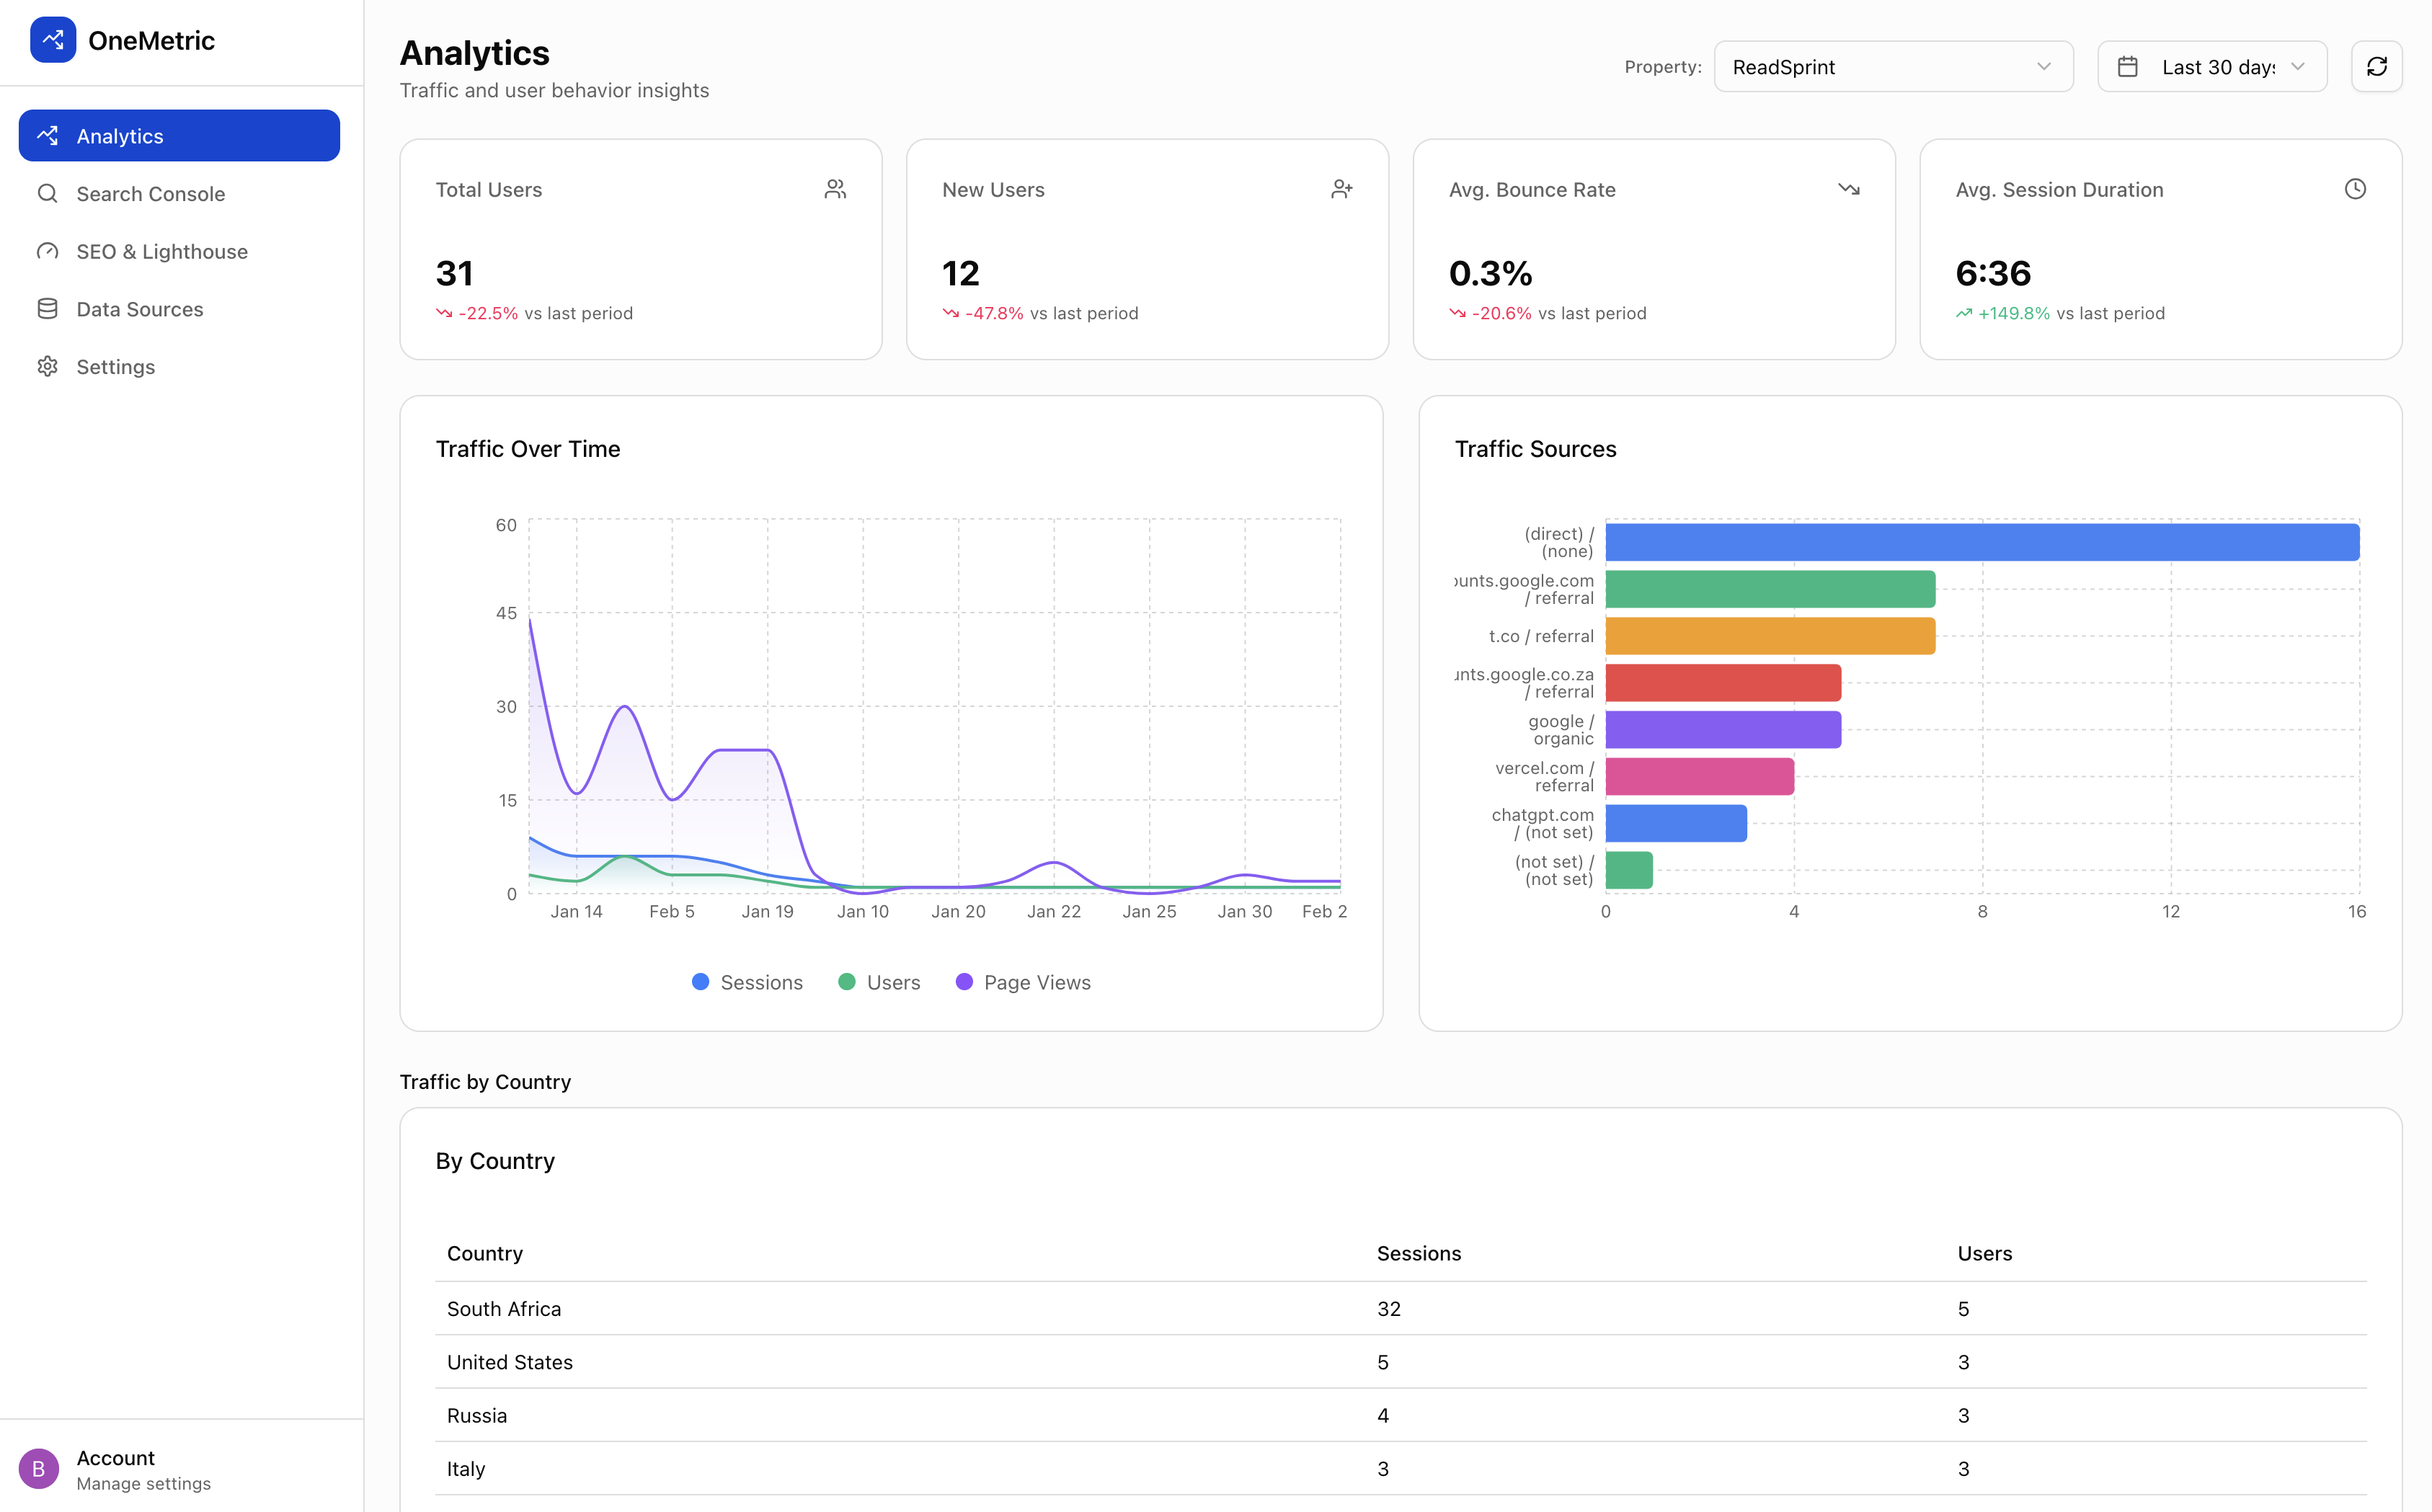Click the refresh data icon
2432x1512 pixels.
click(x=2377, y=66)
